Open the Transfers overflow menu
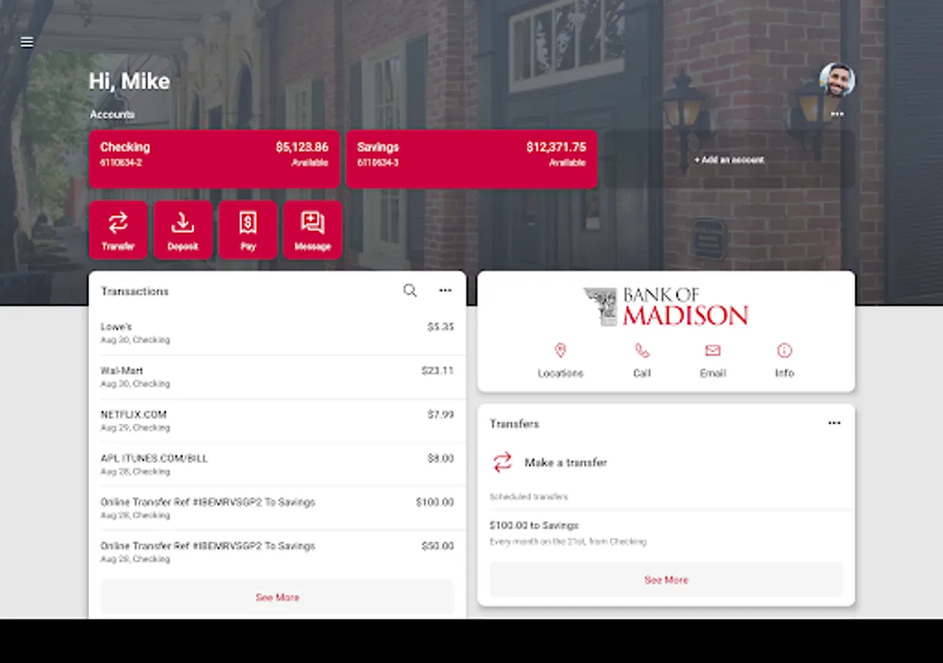Viewport: 943px width, 663px height. 834,423
